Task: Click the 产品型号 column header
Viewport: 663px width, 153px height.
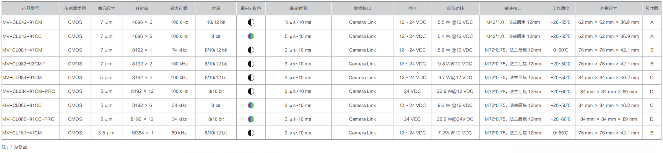Action: [x=30, y=8]
